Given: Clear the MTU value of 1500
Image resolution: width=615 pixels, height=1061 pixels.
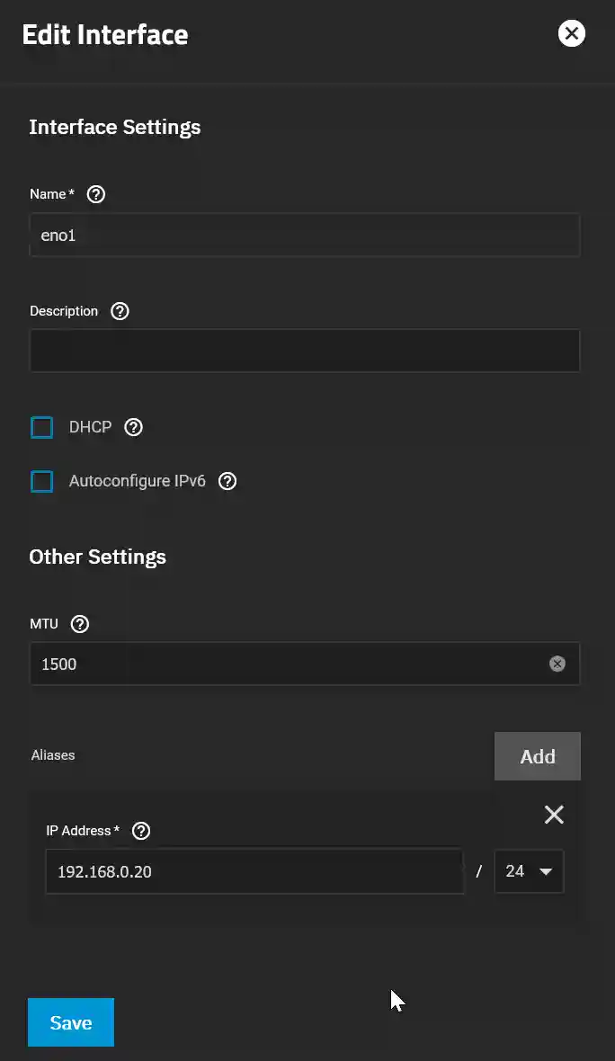Looking at the screenshot, I should [x=557, y=664].
